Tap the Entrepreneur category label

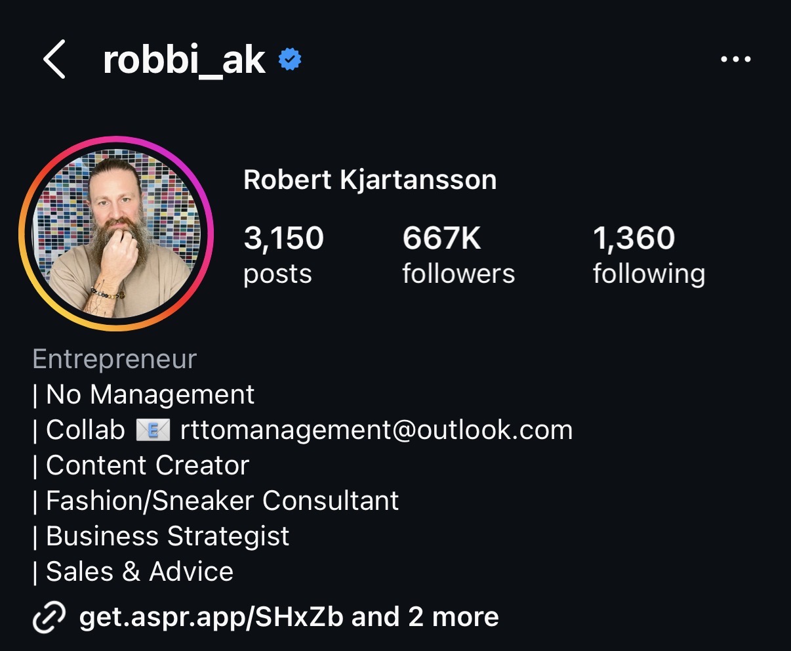[115, 360]
